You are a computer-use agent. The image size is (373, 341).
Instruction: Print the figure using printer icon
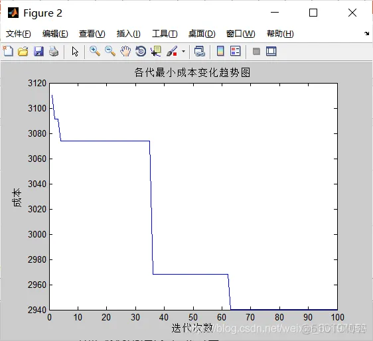pos(54,51)
